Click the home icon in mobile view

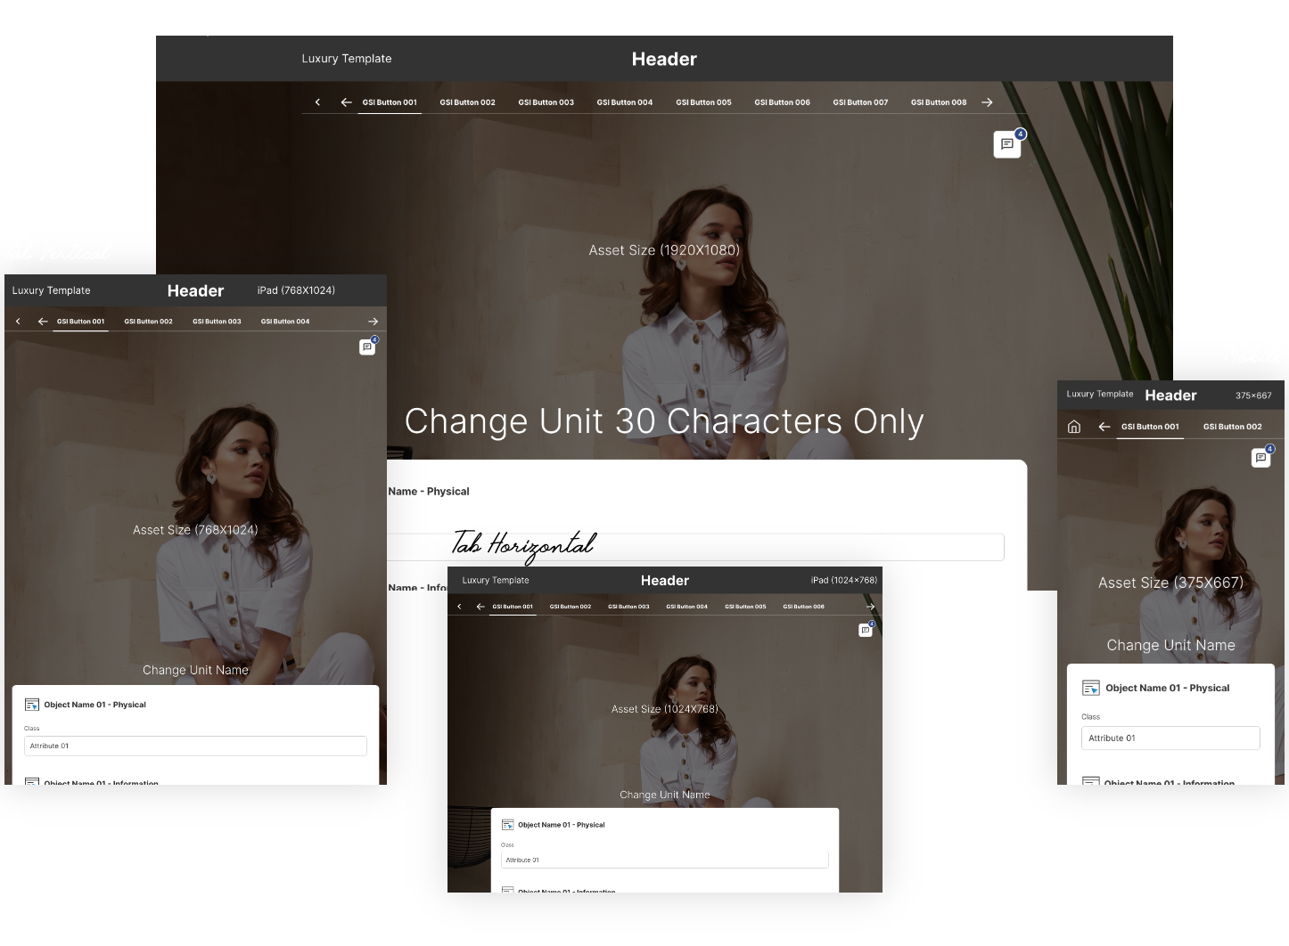(1073, 427)
